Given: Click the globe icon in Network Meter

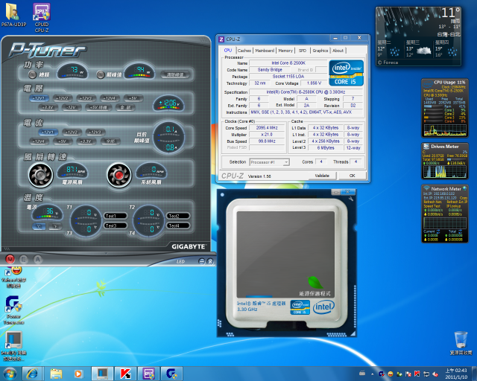Looking at the screenshot, I should pyautogui.click(x=465, y=189).
